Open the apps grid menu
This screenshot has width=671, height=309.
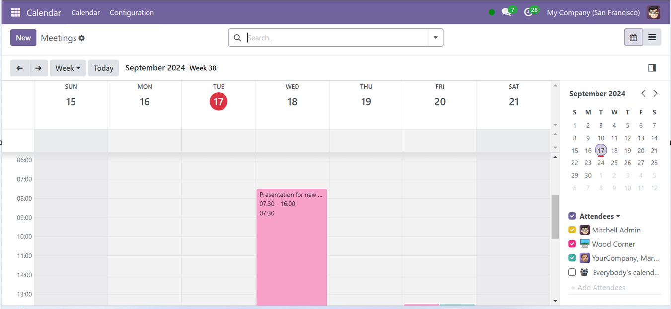point(15,12)
